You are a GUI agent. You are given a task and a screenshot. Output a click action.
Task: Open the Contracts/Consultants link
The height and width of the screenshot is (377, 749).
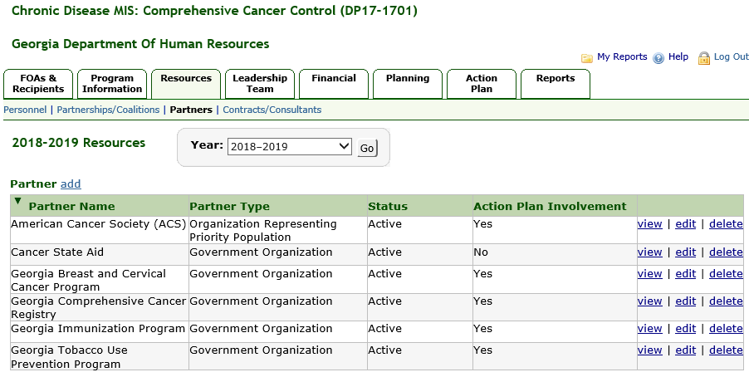272,110
